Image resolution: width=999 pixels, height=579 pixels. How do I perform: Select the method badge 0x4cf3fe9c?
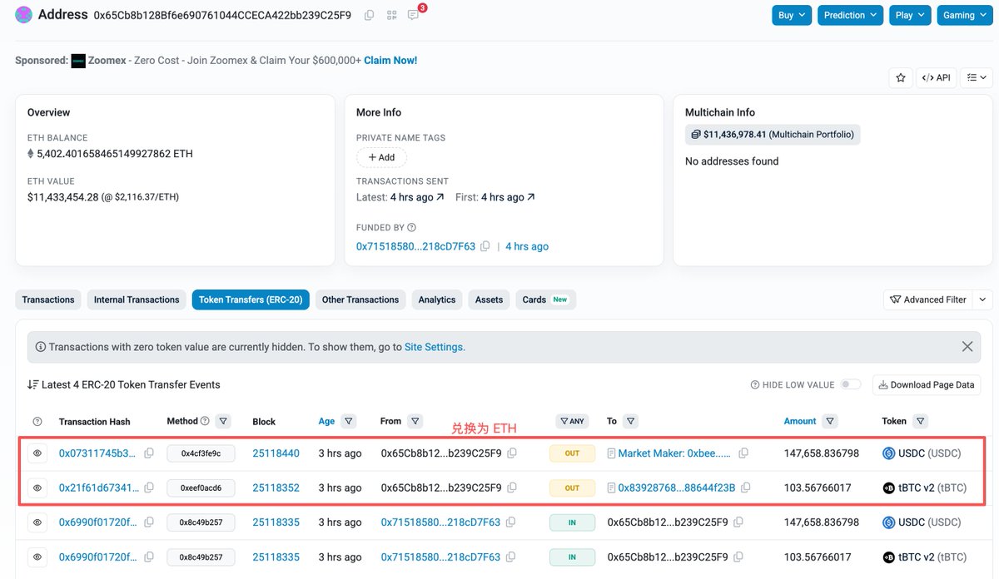[x=201, y=453]
